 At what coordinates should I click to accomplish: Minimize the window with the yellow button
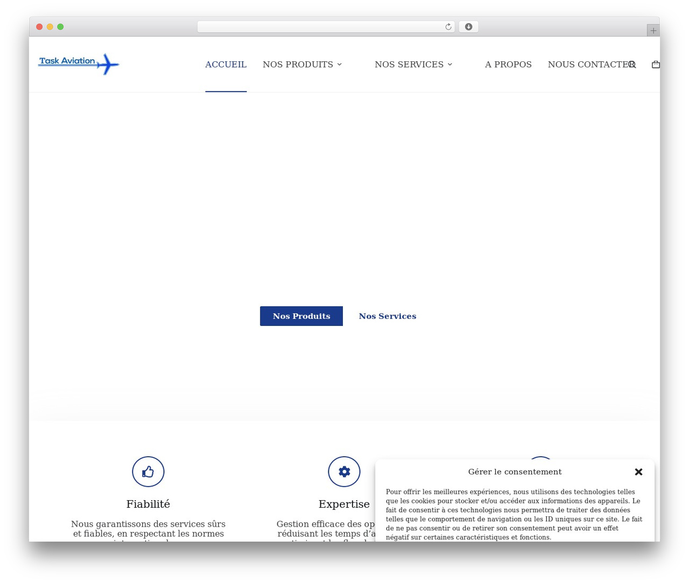tap(50, 27)
